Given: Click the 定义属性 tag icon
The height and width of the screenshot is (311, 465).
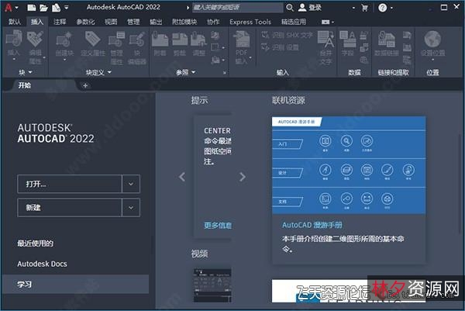Looking at the screenshot, I should 93,39.
